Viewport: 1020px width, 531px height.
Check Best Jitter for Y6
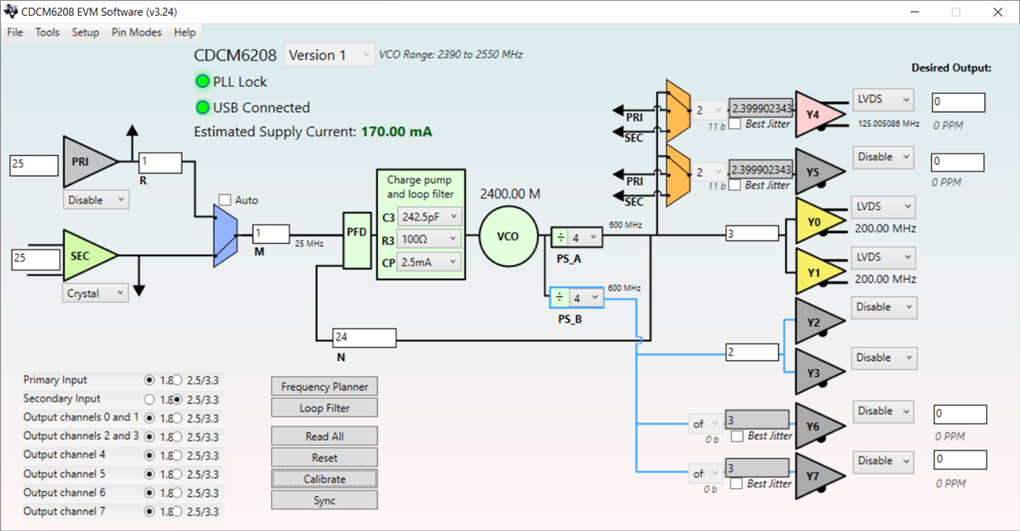pos(736,436)
